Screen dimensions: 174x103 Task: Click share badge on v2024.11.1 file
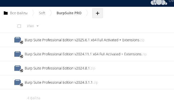(21, 56)
